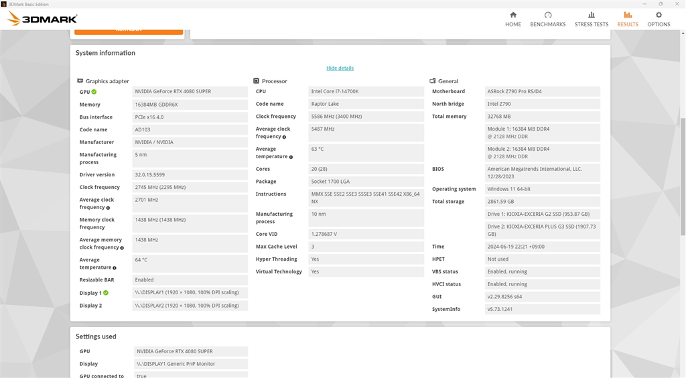This screenshot has width=686, height=378.
Task: Click info icon beside Average memory clock frequency
Action: [x=122, y=248]
